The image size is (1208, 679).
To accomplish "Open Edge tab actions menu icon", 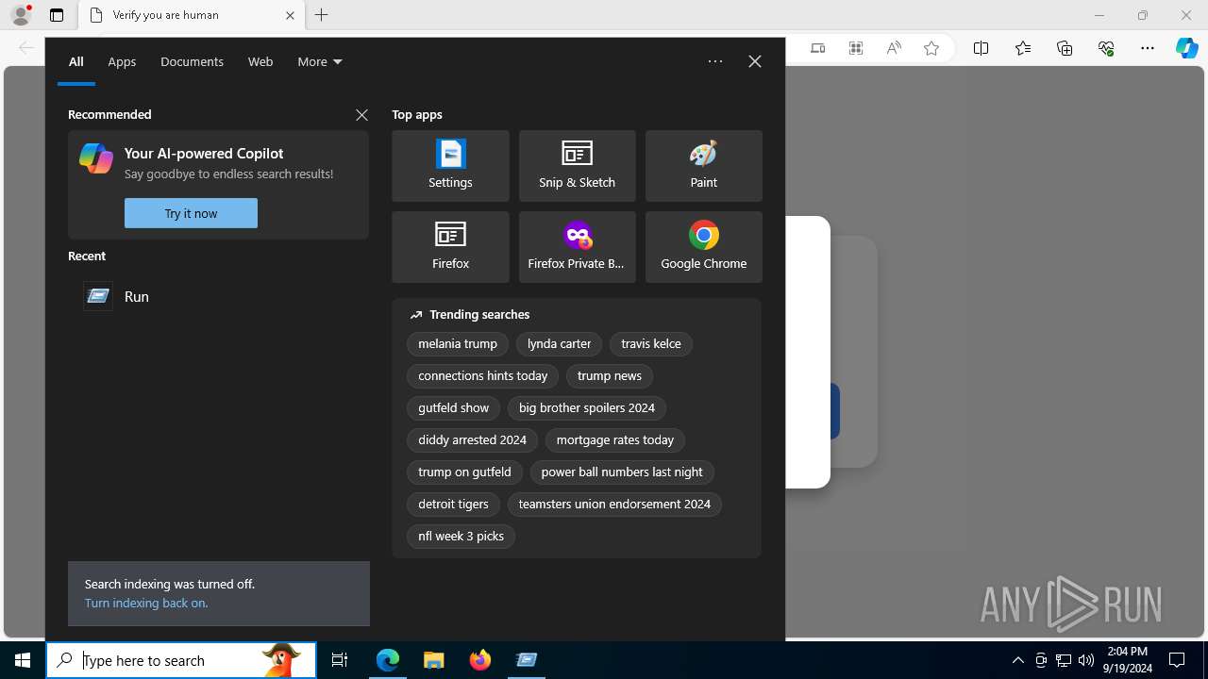I will click(57, 15).
